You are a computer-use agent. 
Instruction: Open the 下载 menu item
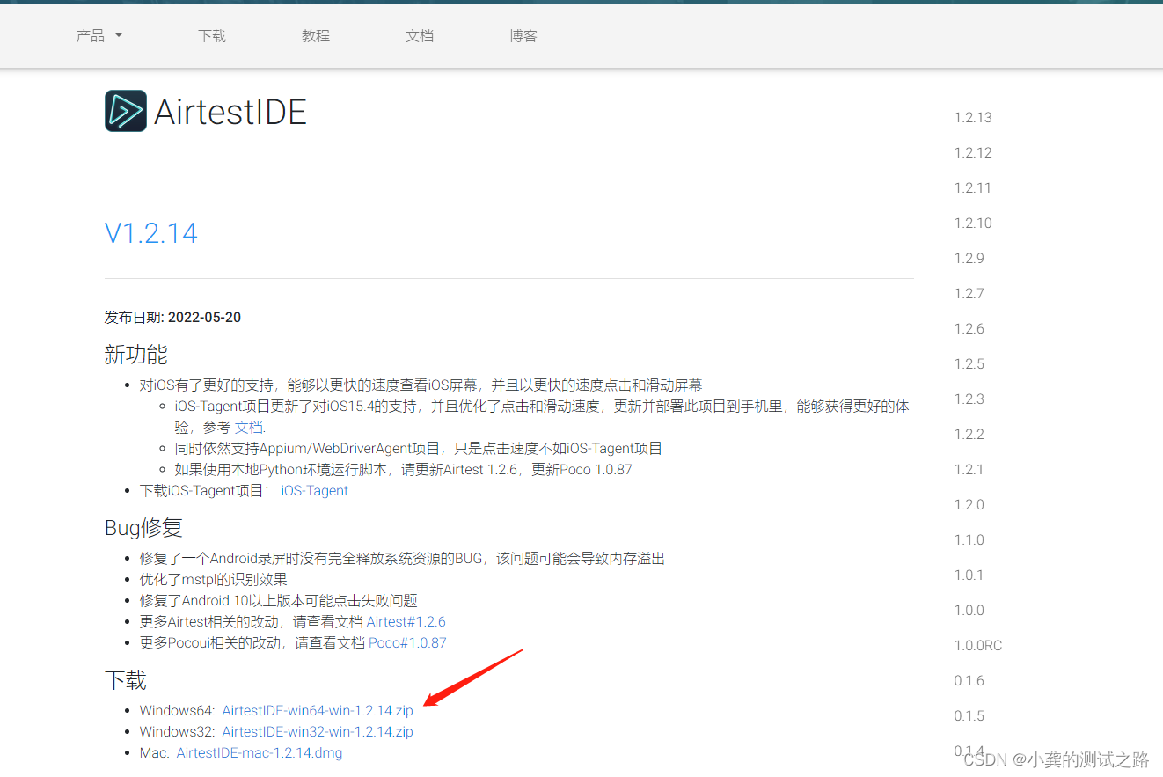pos(212,36)
